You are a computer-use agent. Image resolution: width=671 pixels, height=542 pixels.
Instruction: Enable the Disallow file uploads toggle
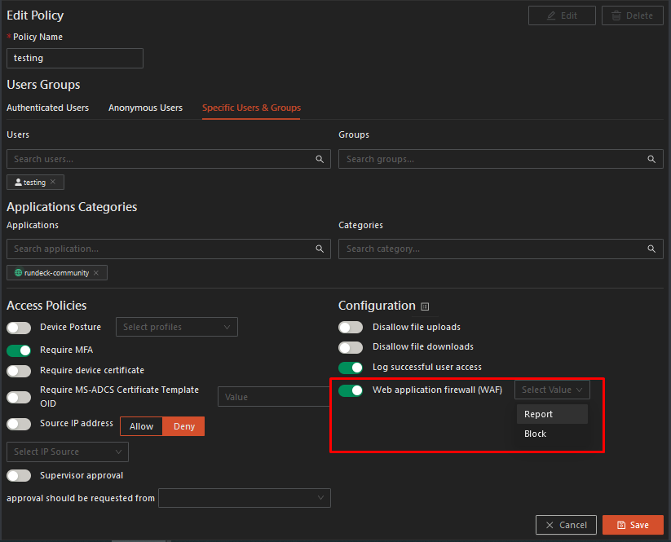[351, 327]
